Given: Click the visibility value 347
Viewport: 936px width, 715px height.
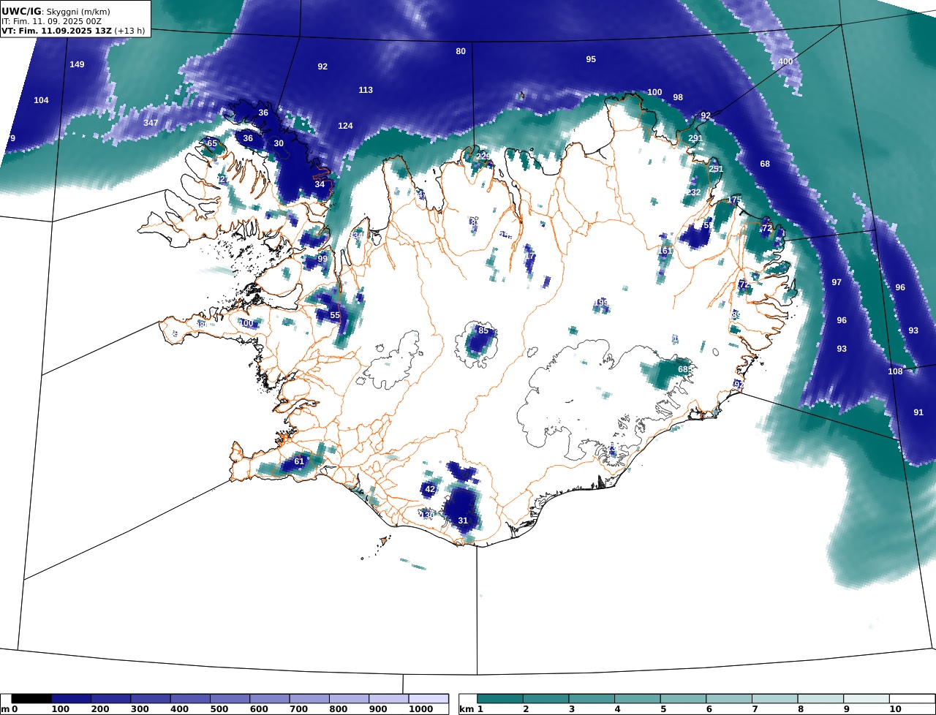Looking at the screenshot, I should coord(151,122).
